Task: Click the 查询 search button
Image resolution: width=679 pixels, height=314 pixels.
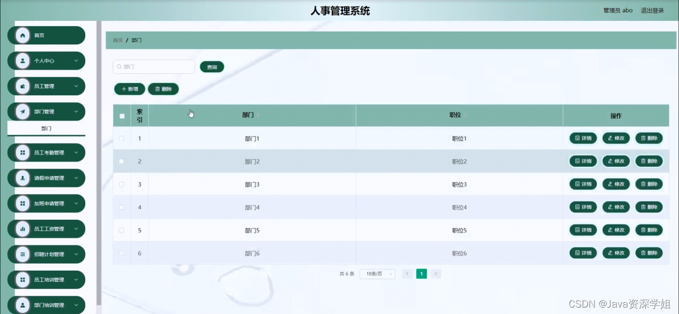Action: coord(212,67)
